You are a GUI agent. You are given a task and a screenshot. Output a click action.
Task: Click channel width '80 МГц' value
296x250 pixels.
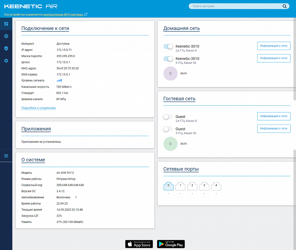coord(61,99)
